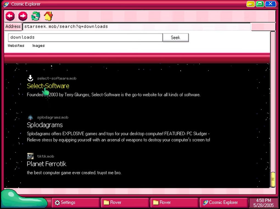Open the Select-Software result link

[48, 86]
